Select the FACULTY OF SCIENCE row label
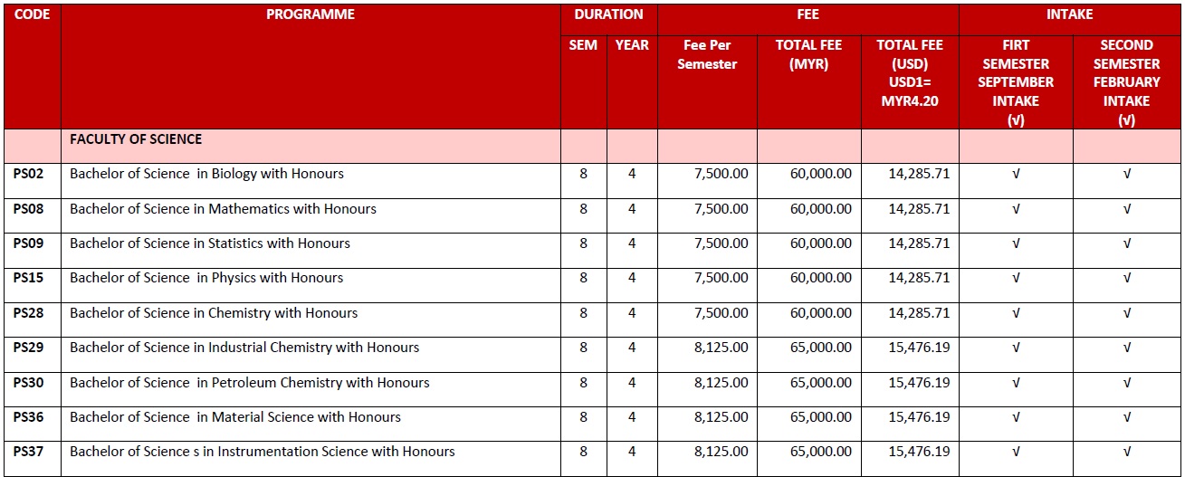This screenshot has height=477, width=1185. [x=136, y=139]
